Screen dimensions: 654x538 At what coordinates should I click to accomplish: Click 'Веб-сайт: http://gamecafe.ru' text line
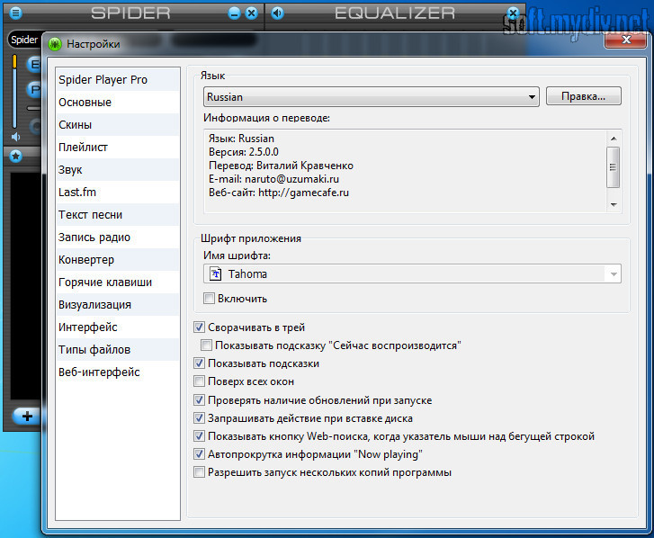[279, 193]
